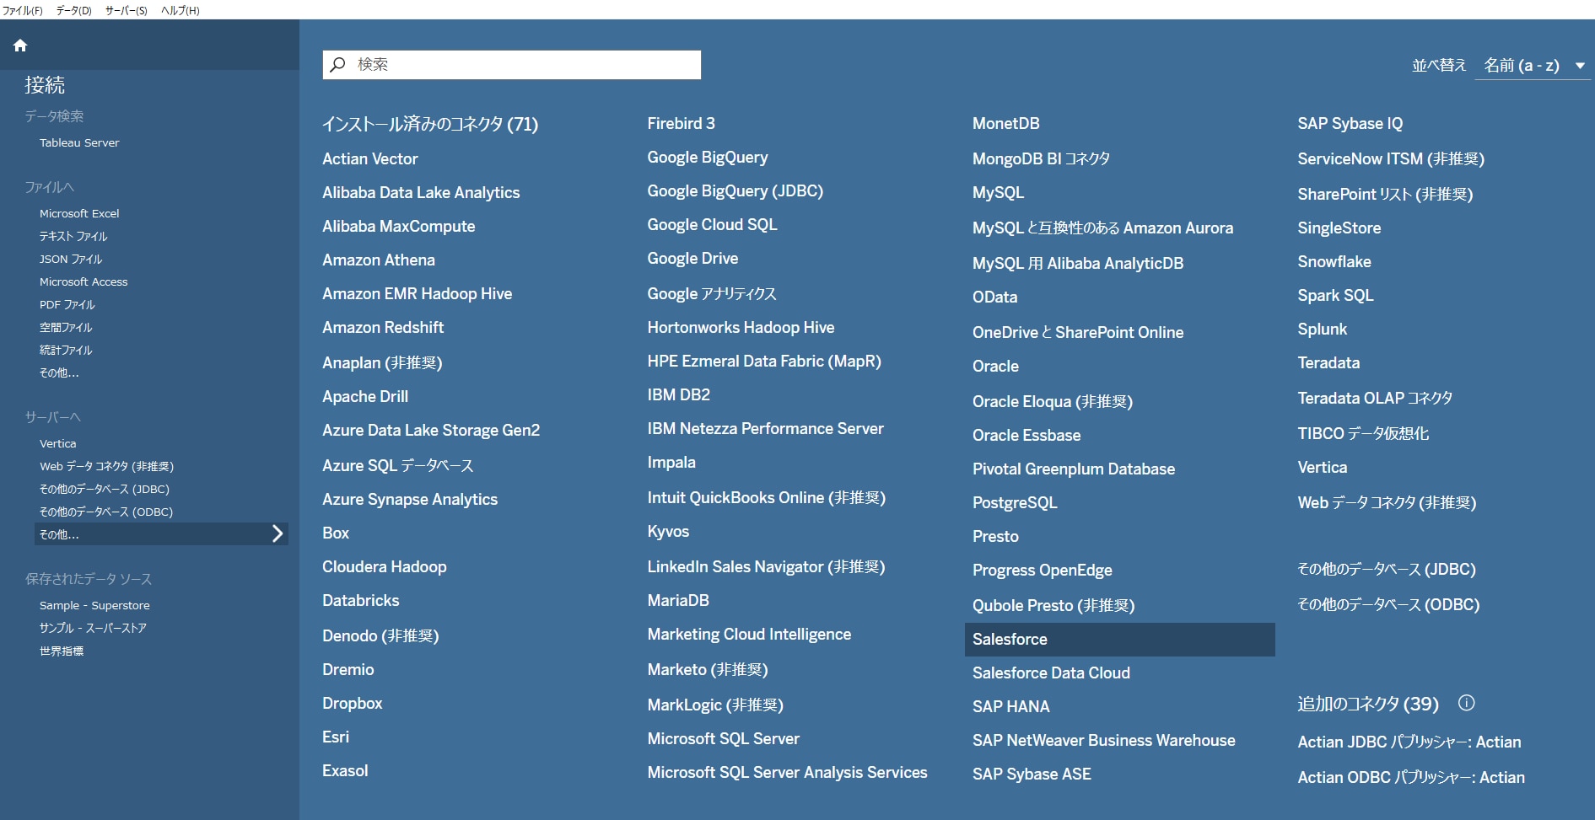The height and width of the screenshot is (820, 1595).
Task: Type in the 検索 search field
Action: (523, 65)
